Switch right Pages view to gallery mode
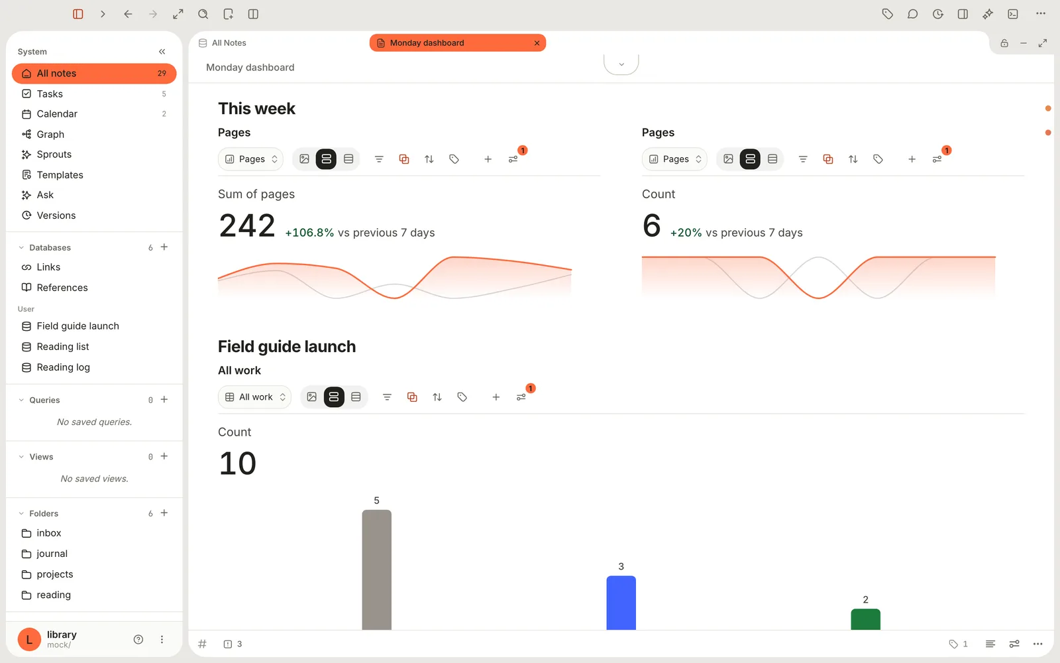 click(x=729, y=159)
